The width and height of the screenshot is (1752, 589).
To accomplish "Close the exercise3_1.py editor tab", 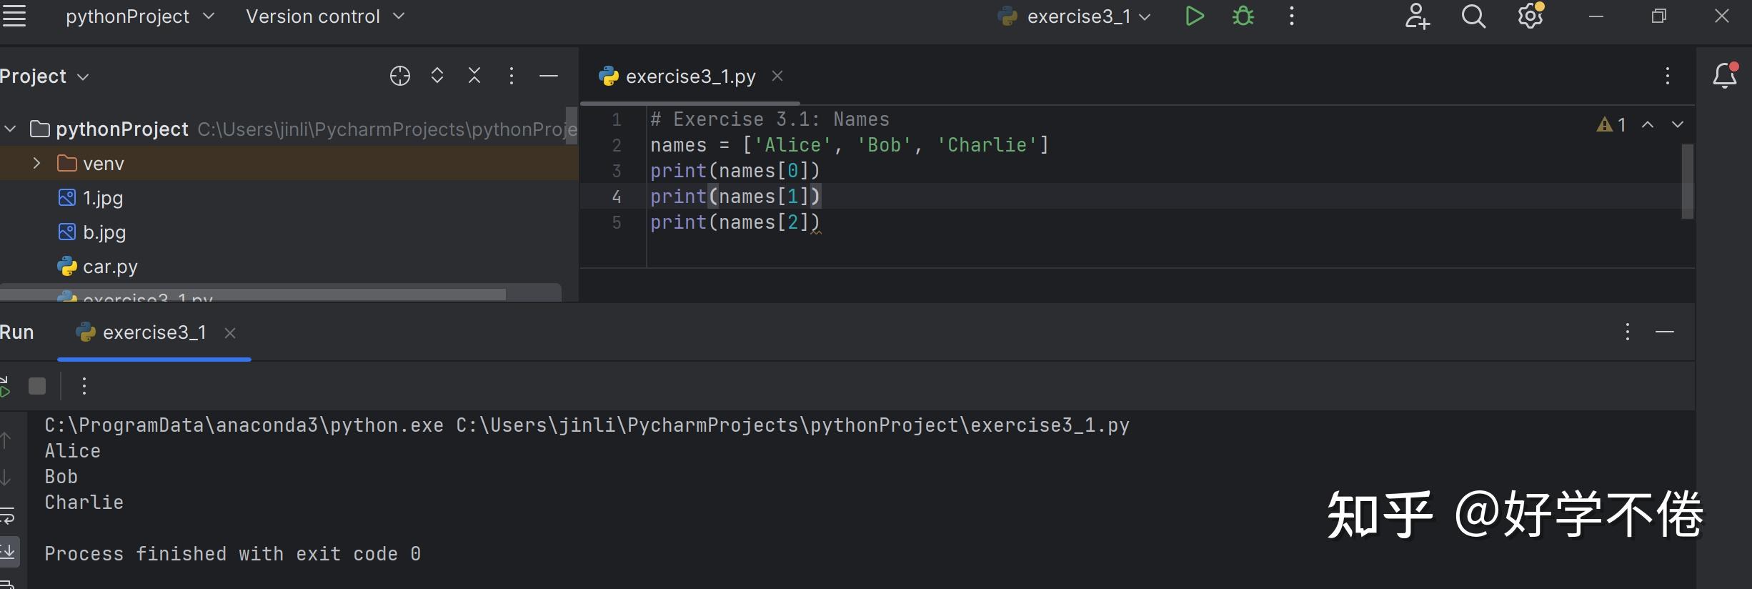I will 777,76.
